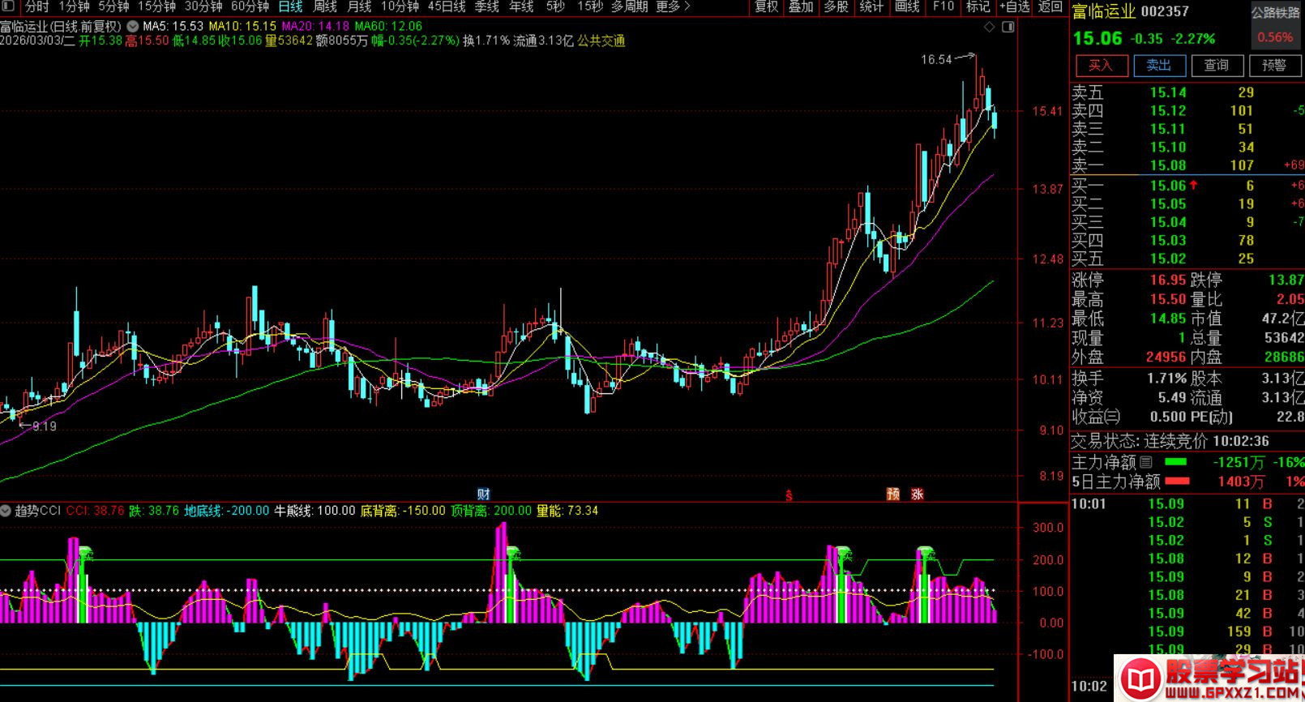The width and height of the screenshot is (1305, 702).
Task: Toggle the side panel icon at chart corner
Action: point(1008,28)
